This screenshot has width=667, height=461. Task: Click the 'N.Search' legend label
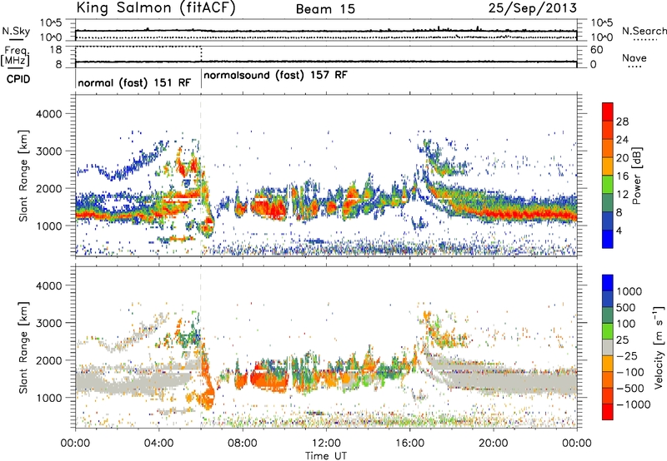point(644,31)
